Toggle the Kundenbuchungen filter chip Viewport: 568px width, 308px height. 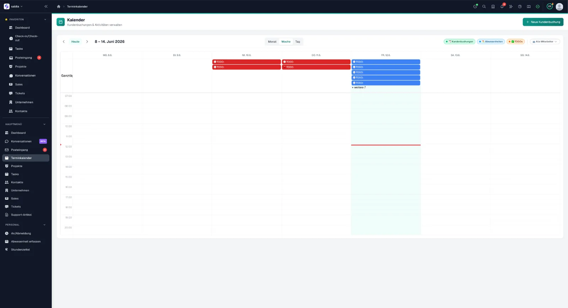coord(459,42)
